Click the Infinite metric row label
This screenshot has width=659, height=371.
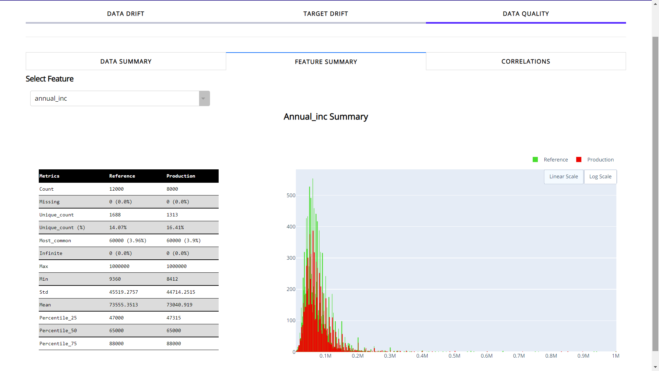[51, 253]
